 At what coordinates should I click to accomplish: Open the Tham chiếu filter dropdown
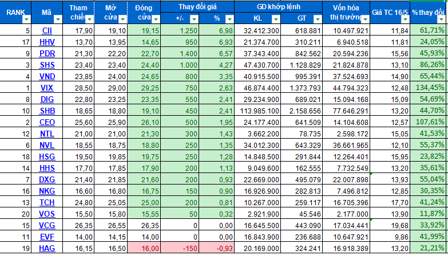[90, 19]
